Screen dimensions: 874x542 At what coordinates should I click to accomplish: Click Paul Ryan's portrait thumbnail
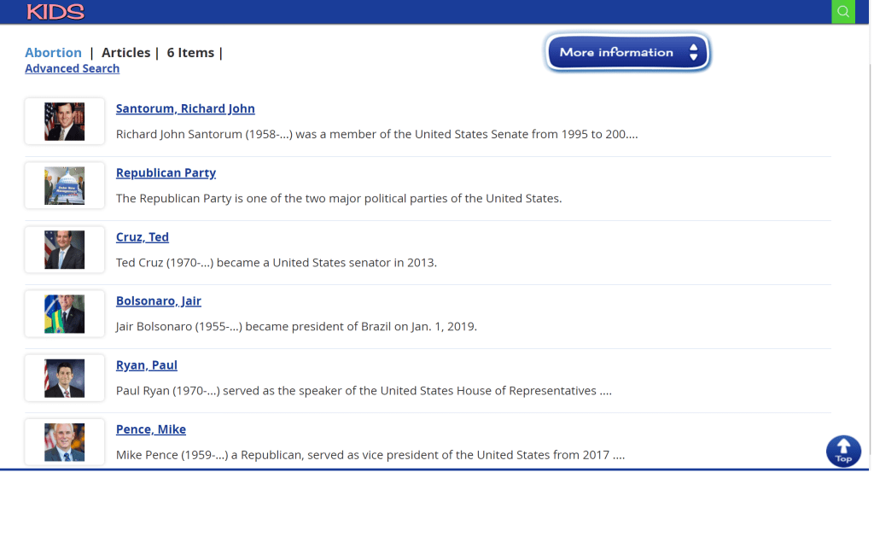pyautogui.click(x=65, y=377)
